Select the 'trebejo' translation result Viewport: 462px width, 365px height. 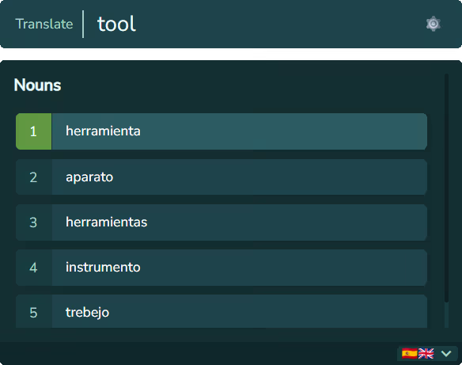click(x=222, y=311)
